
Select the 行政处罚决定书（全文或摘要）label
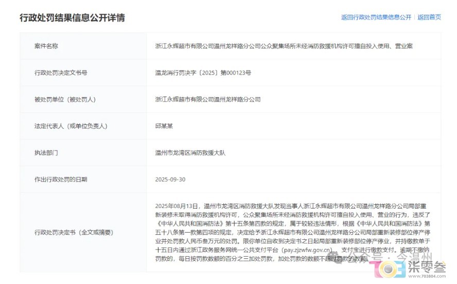click(73, 232)
